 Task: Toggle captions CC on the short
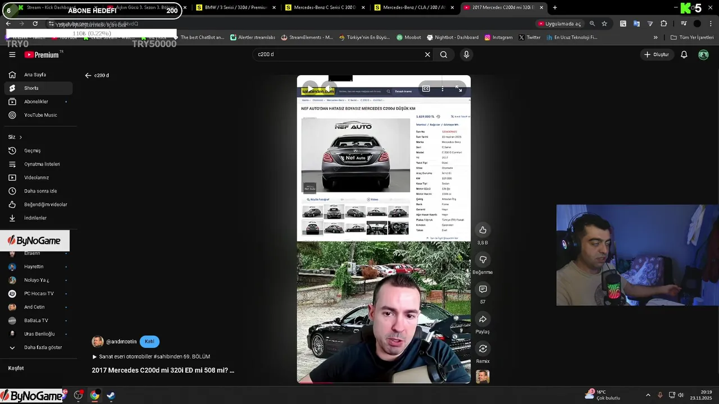pos(426,89)
